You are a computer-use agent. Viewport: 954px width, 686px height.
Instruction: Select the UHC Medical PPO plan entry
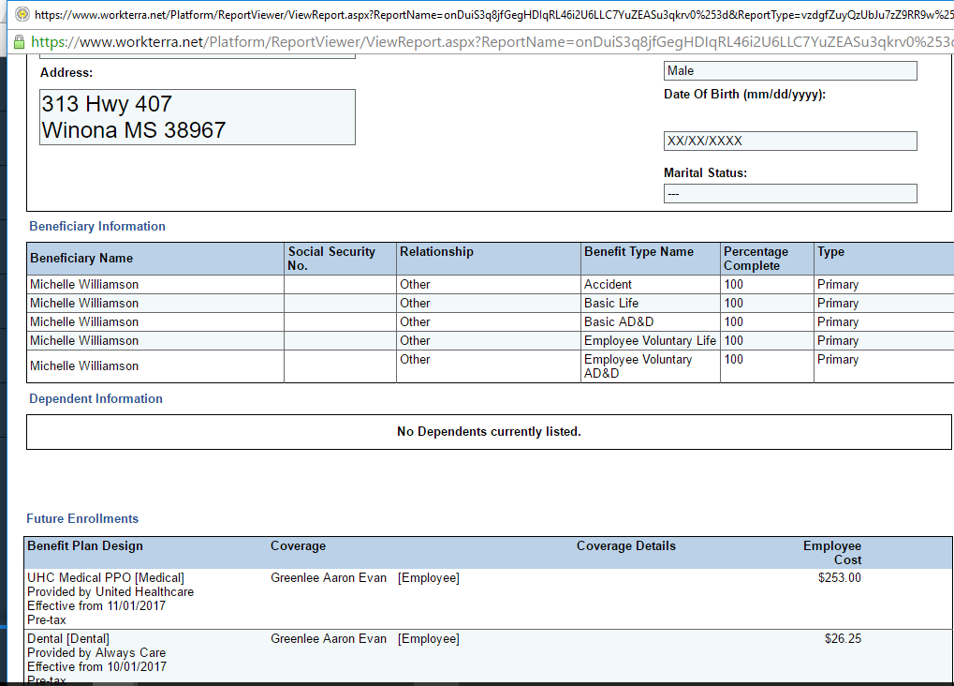(106, 578)
